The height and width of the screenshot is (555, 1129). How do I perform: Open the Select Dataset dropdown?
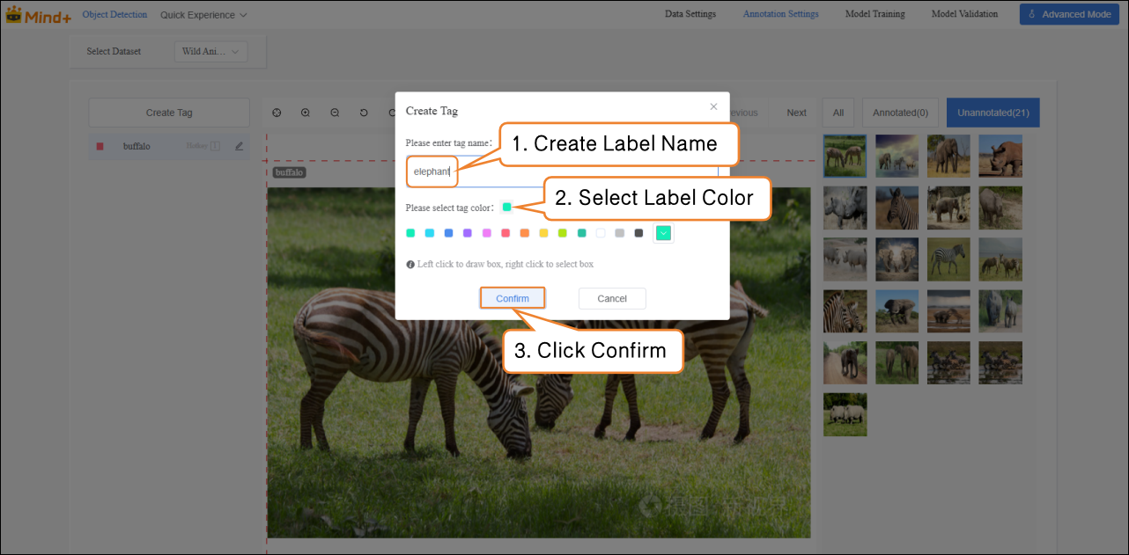(x=210, y=52)
